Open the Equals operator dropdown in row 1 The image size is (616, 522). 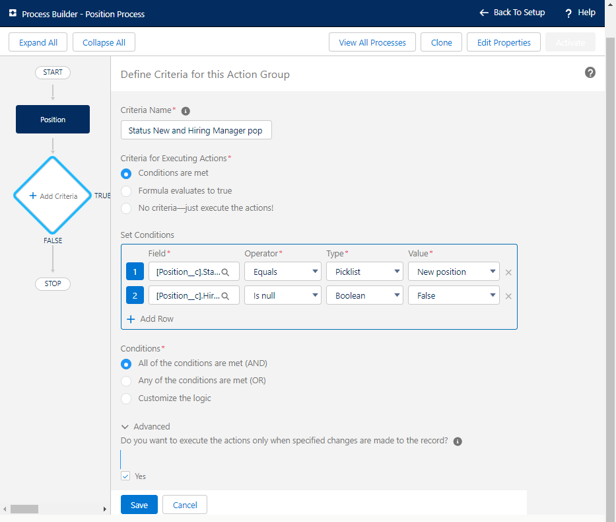[283, 272]
